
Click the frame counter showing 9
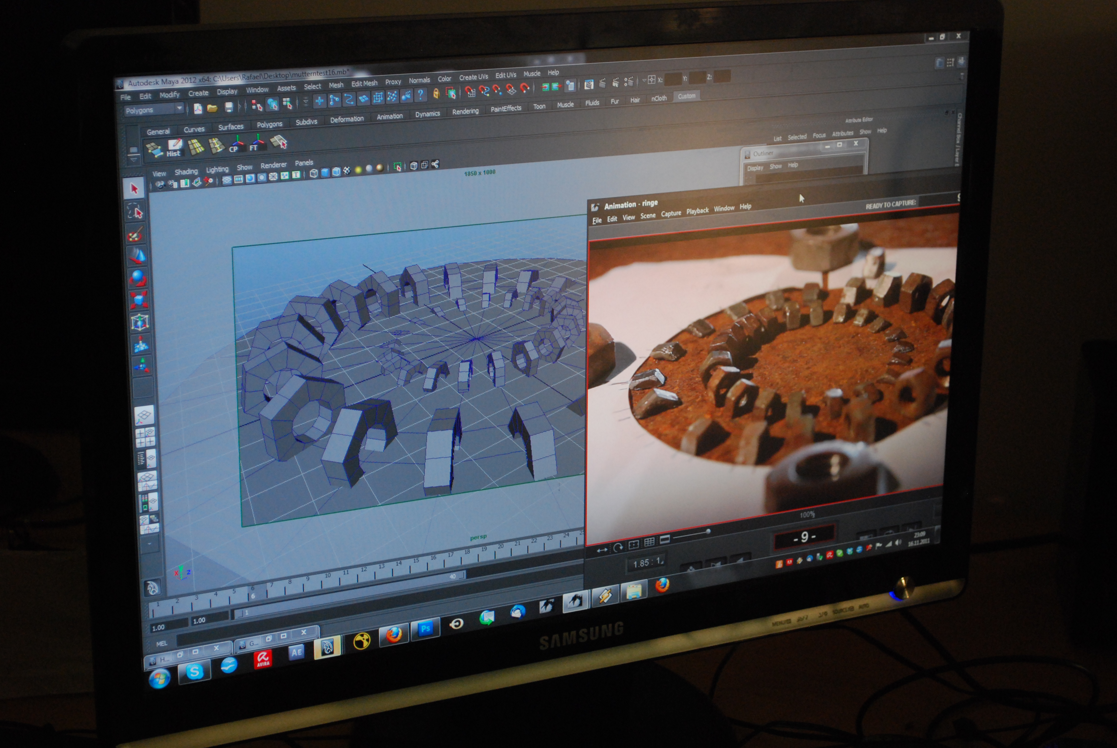(804, 537)
